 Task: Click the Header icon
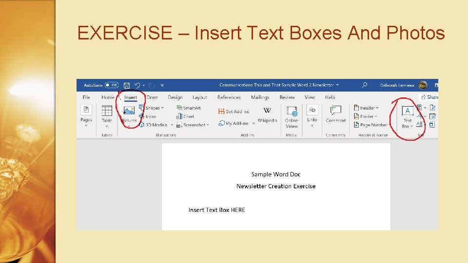356,108
